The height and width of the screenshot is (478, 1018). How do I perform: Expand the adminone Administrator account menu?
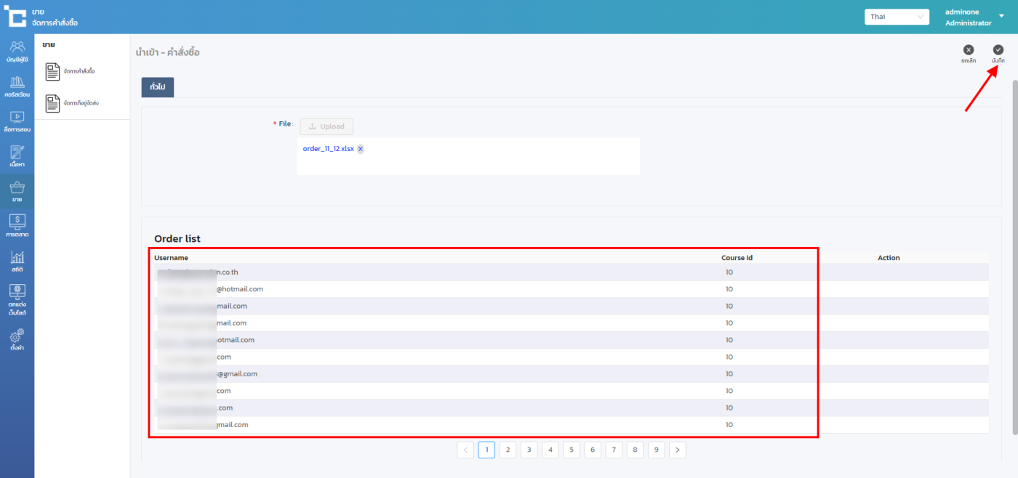coord(1001,17)
